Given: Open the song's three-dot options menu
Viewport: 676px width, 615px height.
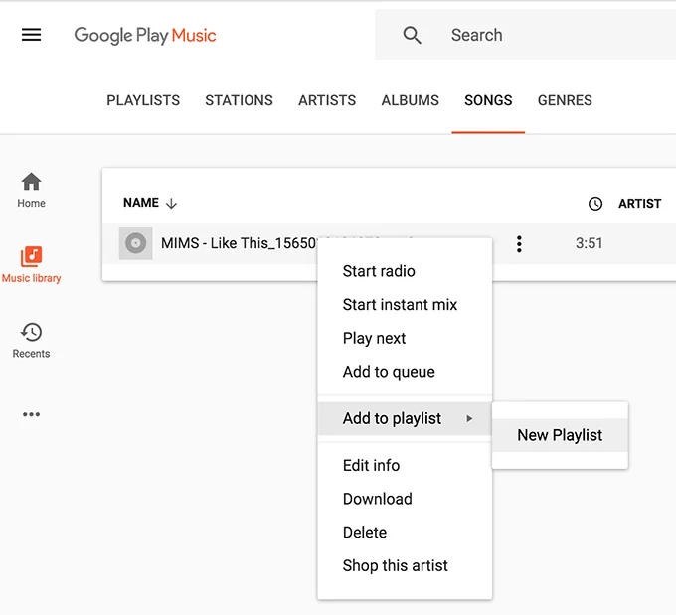Looking at the screenshot, I should coord(519,244).
